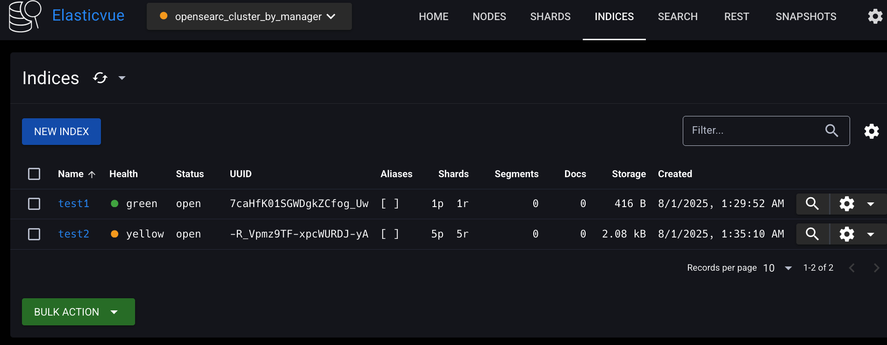
Task: Click the gear icon for test1 index
Action: point(847,204)
